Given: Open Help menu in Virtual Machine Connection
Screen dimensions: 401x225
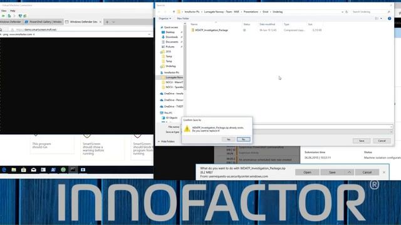Looking at the screenshot, I should (x=13, y=11).
